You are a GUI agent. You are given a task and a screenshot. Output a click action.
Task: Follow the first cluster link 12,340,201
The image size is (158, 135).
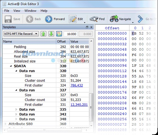(x=79, y=105)
